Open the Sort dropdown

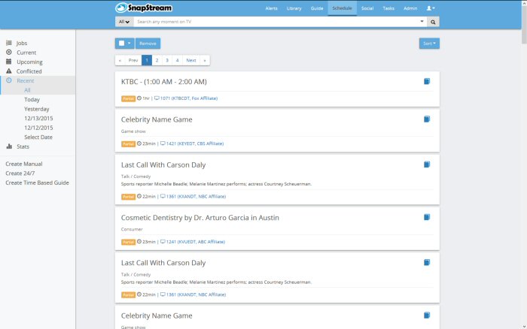429,44
